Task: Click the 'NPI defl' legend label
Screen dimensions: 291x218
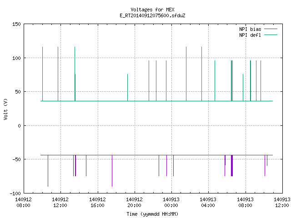Action: (x=250, y=35)
